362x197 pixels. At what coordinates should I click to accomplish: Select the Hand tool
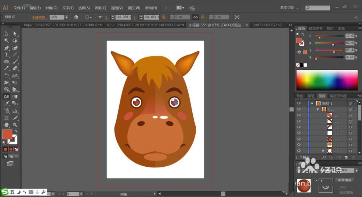pos(7,125)
